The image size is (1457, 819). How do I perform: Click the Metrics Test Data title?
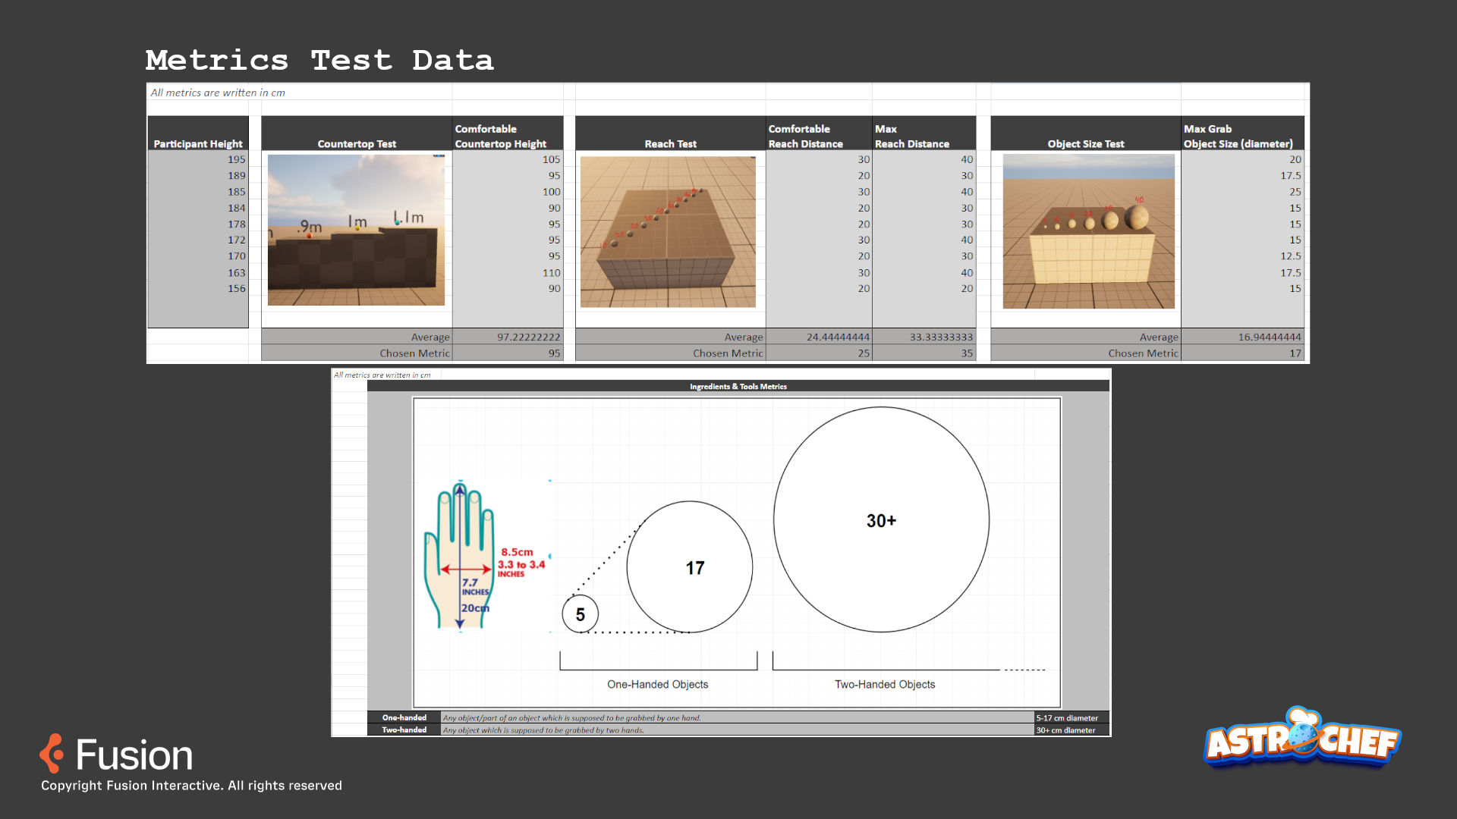[x=319, y=60]
